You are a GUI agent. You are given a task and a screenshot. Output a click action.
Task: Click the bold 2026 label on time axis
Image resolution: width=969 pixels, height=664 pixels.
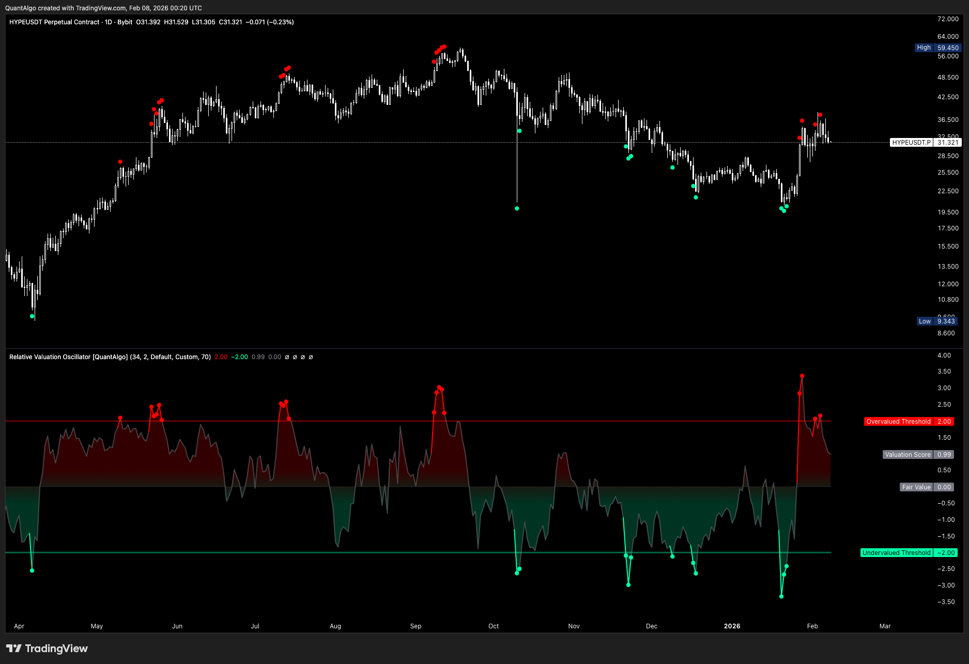[732, 626]
